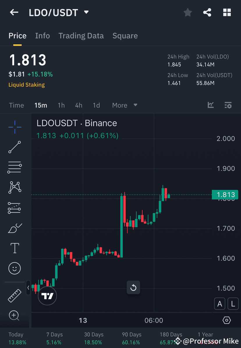Image resolution: width=241 pixels, height=348 pixels.
Task: Switch to the Trading Data tab
Action: (81, 36)
